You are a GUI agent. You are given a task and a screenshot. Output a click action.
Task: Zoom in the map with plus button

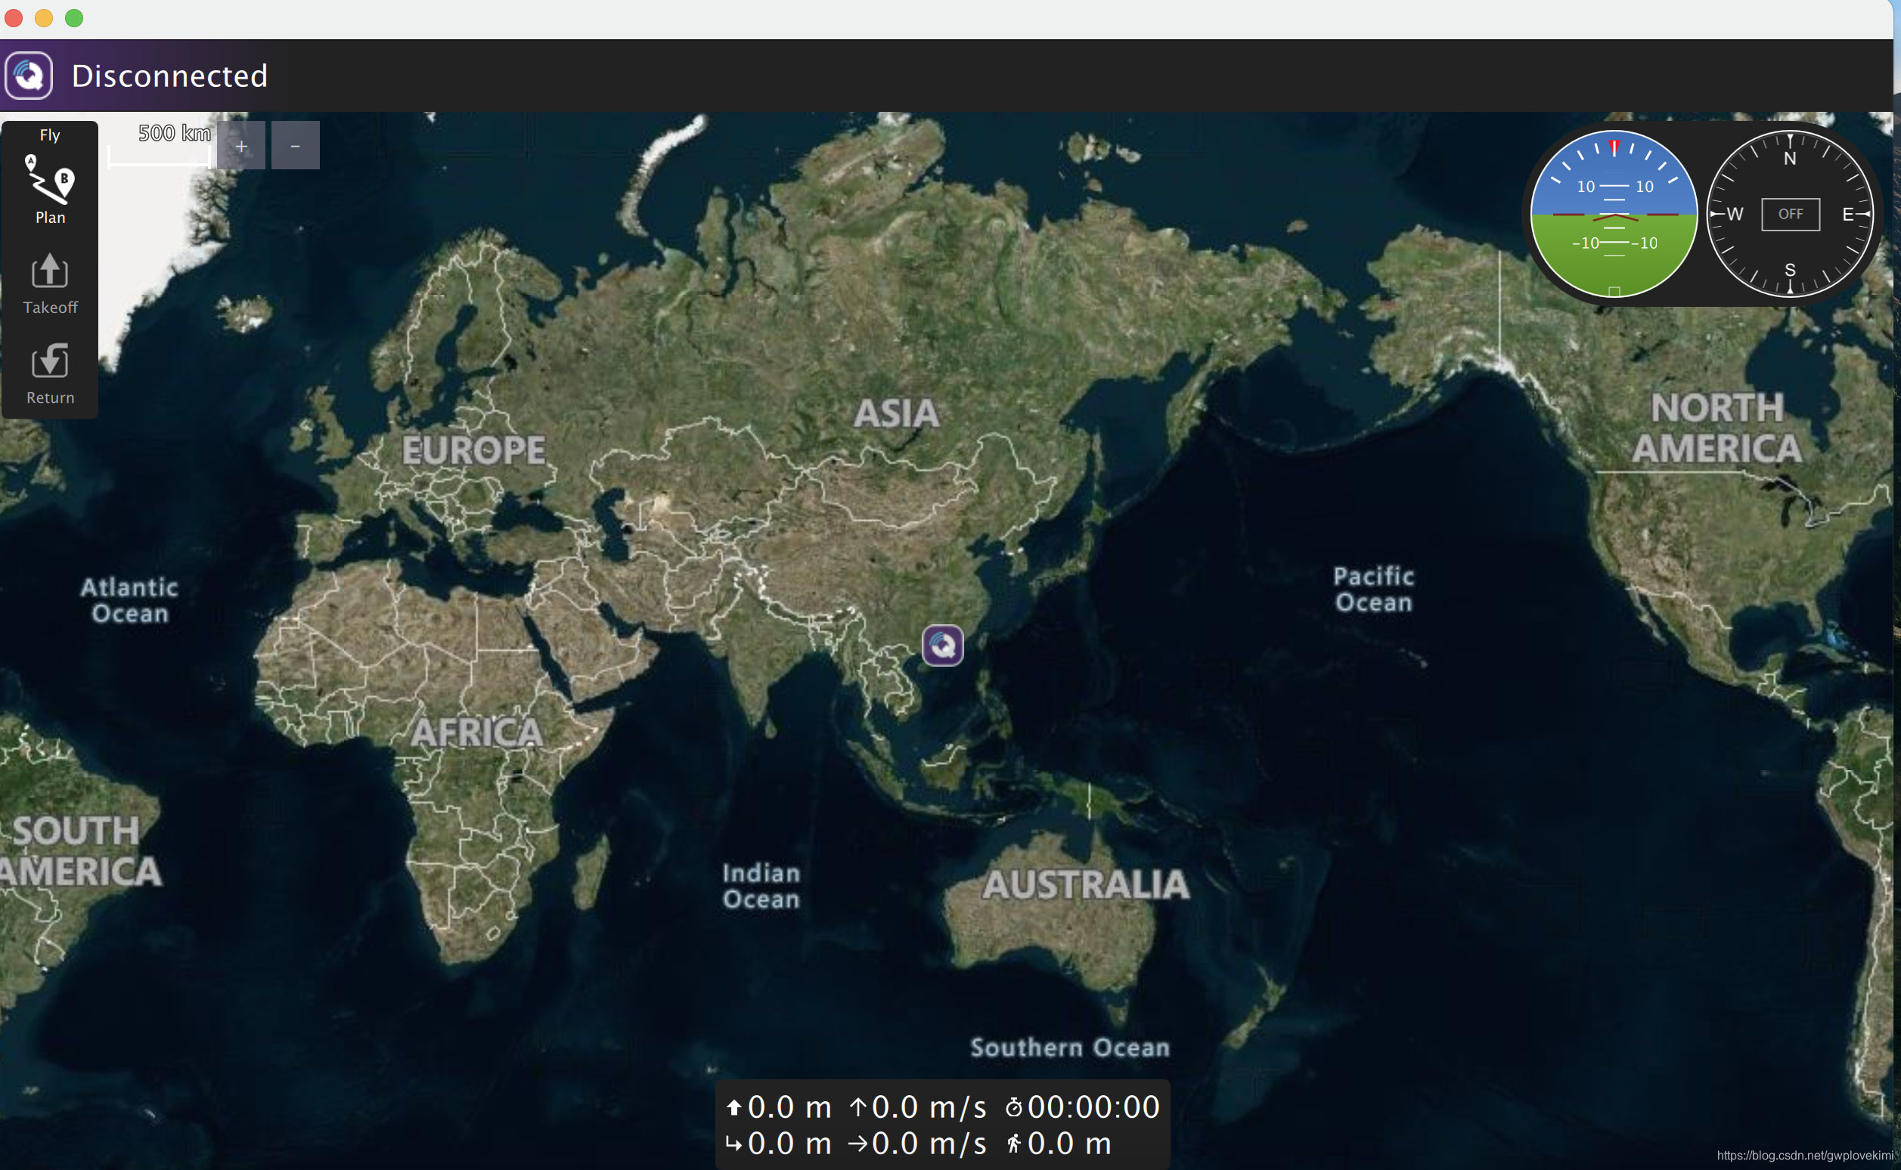tap(240, 145)
